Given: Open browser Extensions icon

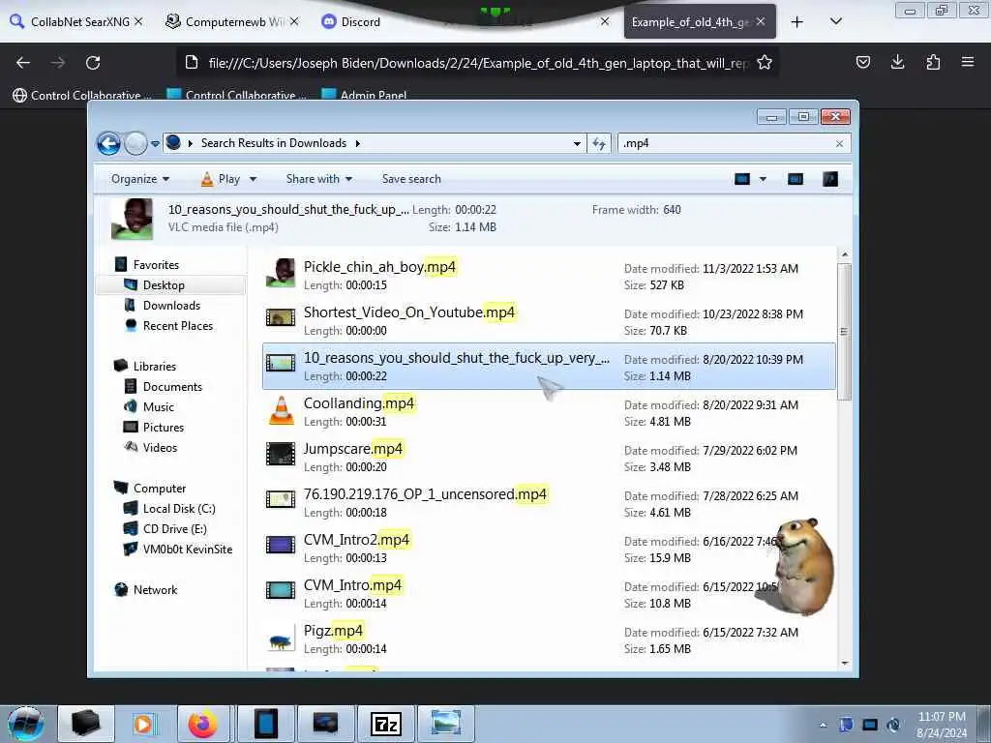Looking at the screenshot, I should [x=933, y=62].
